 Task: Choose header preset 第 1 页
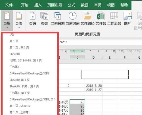point(30,41)
